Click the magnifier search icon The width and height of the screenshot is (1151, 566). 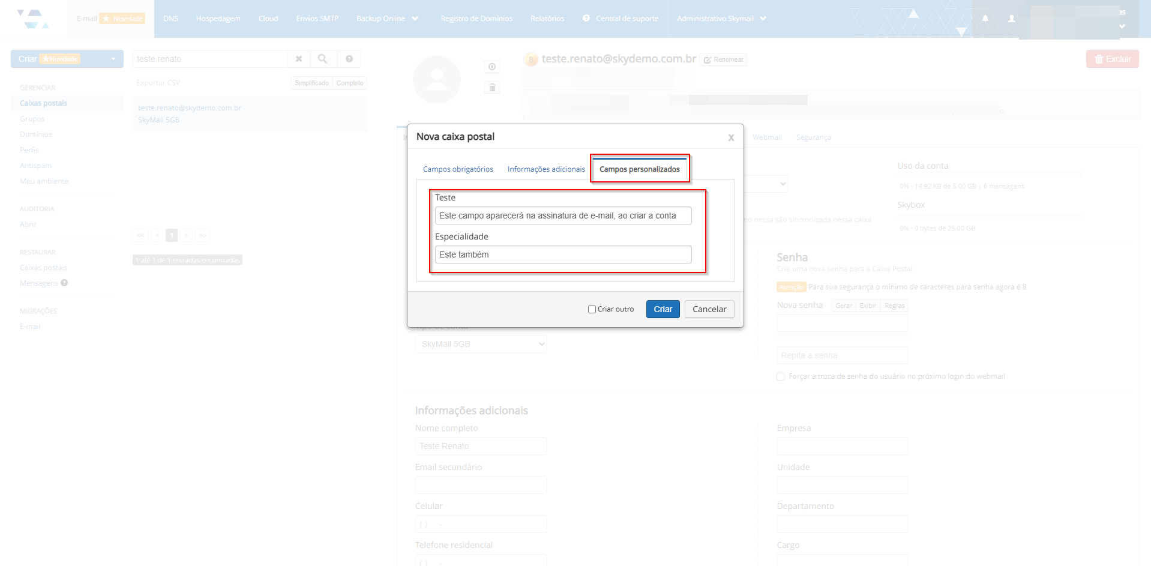[x=322, y=59]
